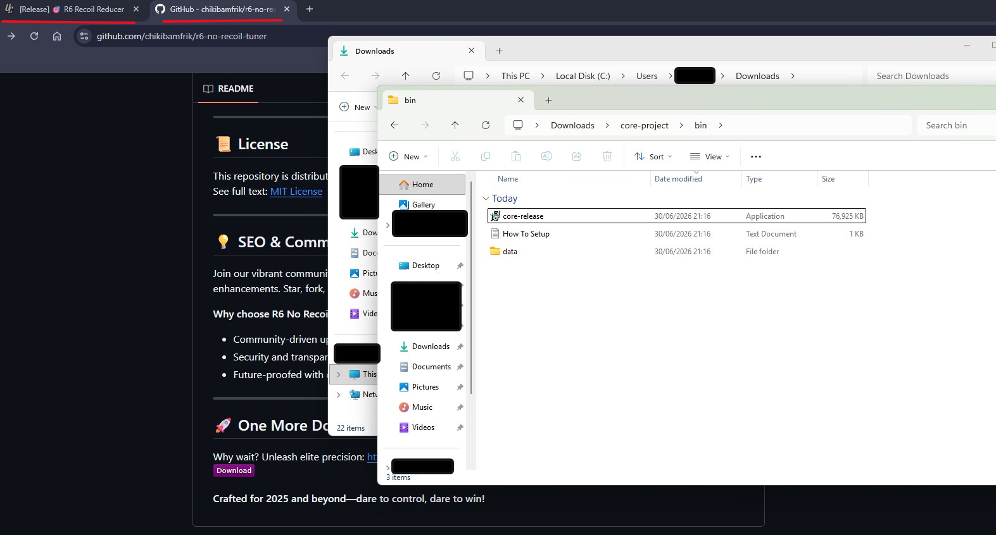Open the New dropdown in Downloads window
Image resolution: width=996 pixels, height=535 pixels.
click(x=357, y=107)
